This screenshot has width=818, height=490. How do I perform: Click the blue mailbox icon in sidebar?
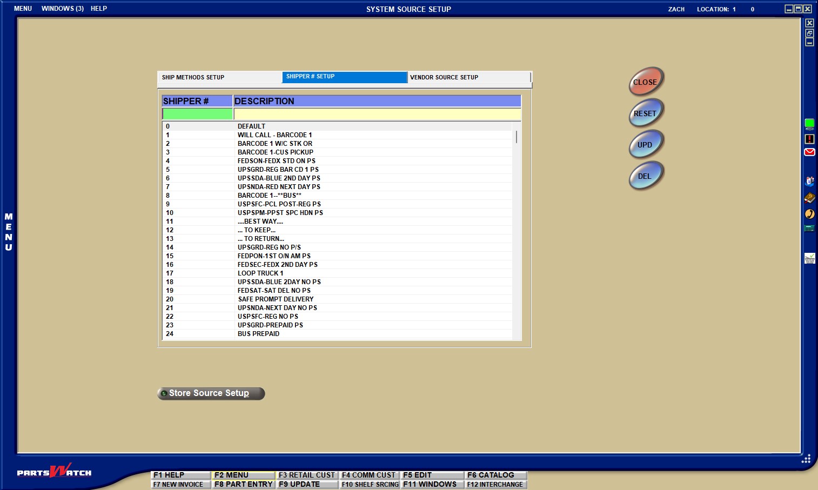click(x=809, y=181)
